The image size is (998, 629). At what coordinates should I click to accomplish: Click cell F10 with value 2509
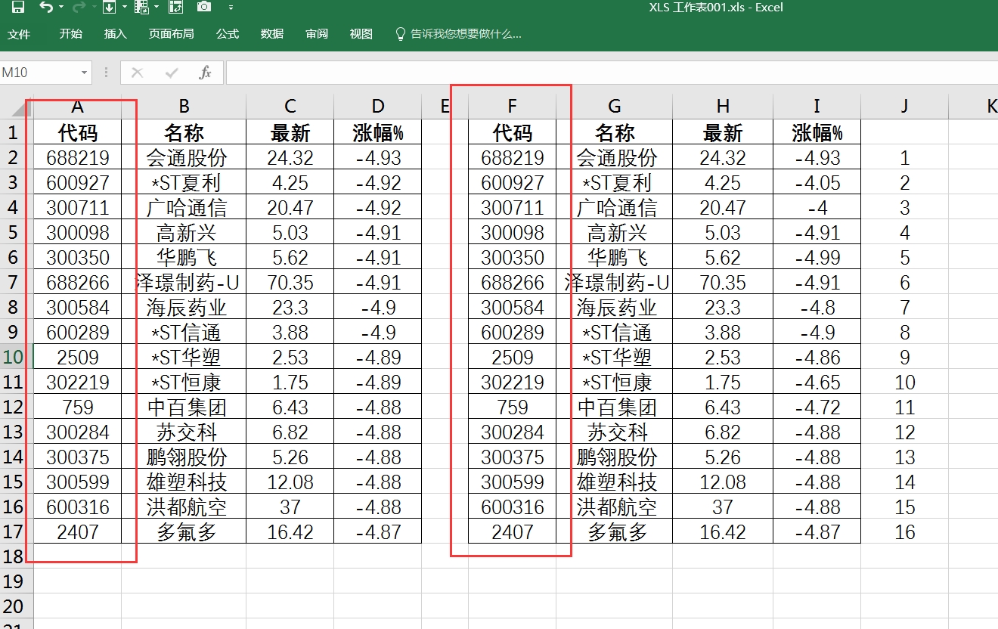coord(513,357)
